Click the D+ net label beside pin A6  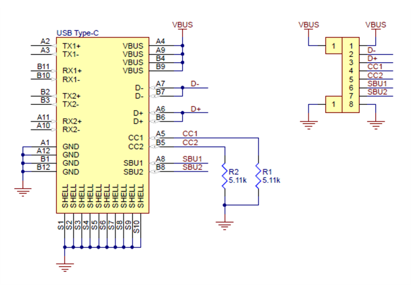coord(196,109)
